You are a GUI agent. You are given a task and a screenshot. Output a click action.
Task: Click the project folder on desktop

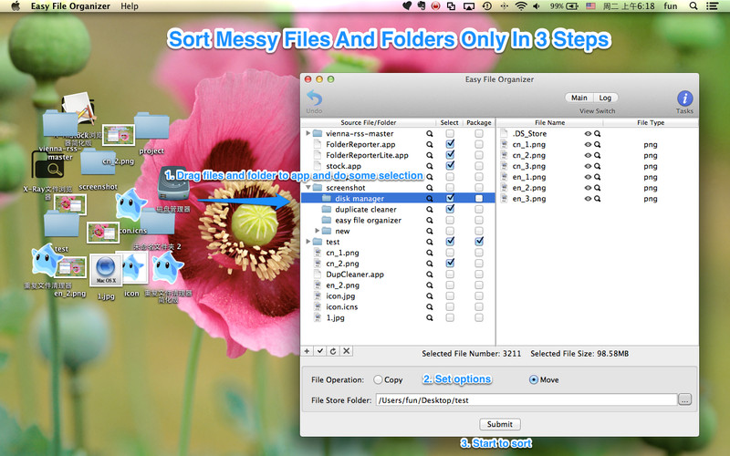pyautogui.click(x=151, y=128)
